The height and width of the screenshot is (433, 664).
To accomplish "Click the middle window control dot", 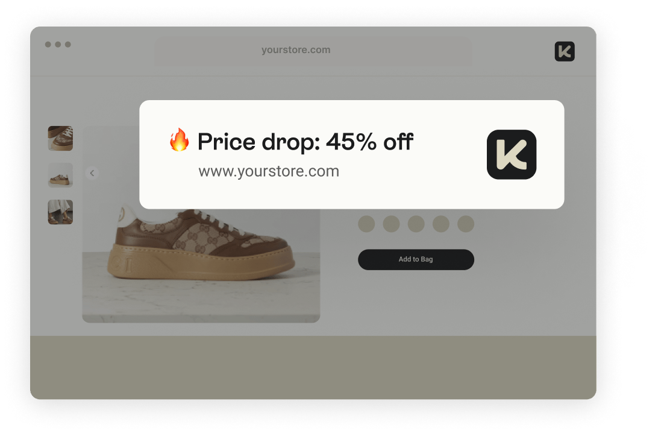I will pos(58,45).
